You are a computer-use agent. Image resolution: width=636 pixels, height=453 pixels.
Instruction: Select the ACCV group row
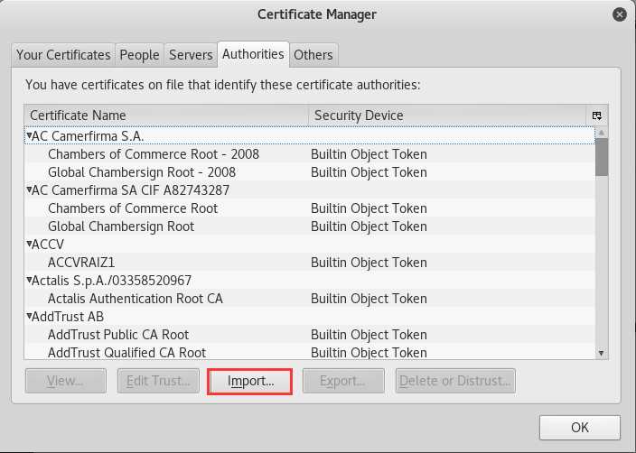tap(310, 245)
